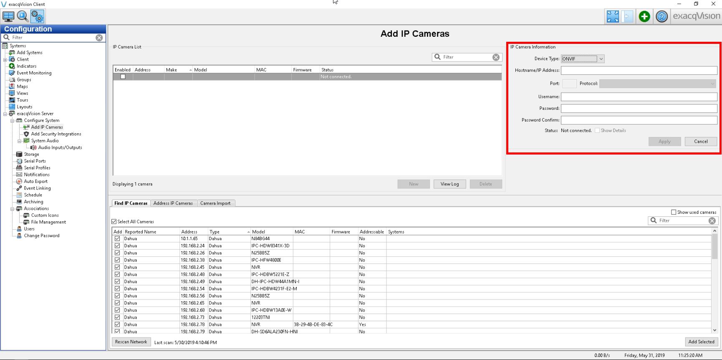Click the Tours tree icon

12,100
